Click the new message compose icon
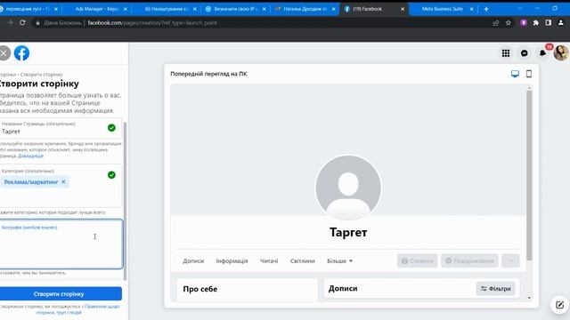This screenshot has height=320, width=570. coord(559,305)
